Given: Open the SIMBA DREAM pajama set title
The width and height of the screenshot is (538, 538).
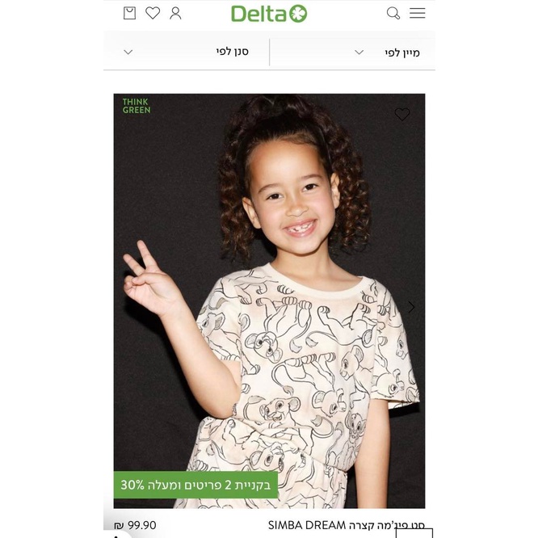Looking at the screenshot, I should [347, 525].
